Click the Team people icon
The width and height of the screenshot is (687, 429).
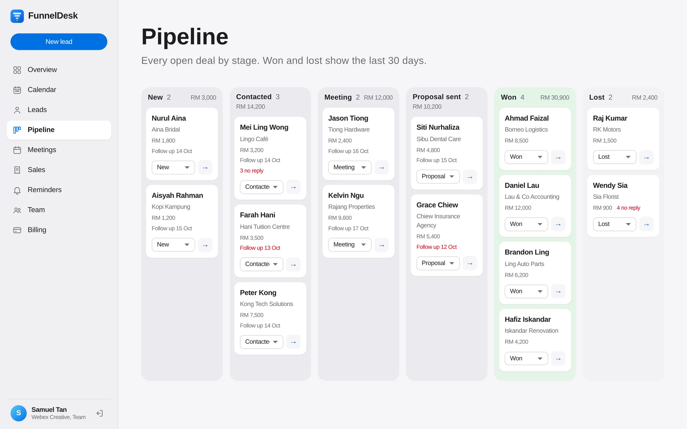tap(17, 210)
